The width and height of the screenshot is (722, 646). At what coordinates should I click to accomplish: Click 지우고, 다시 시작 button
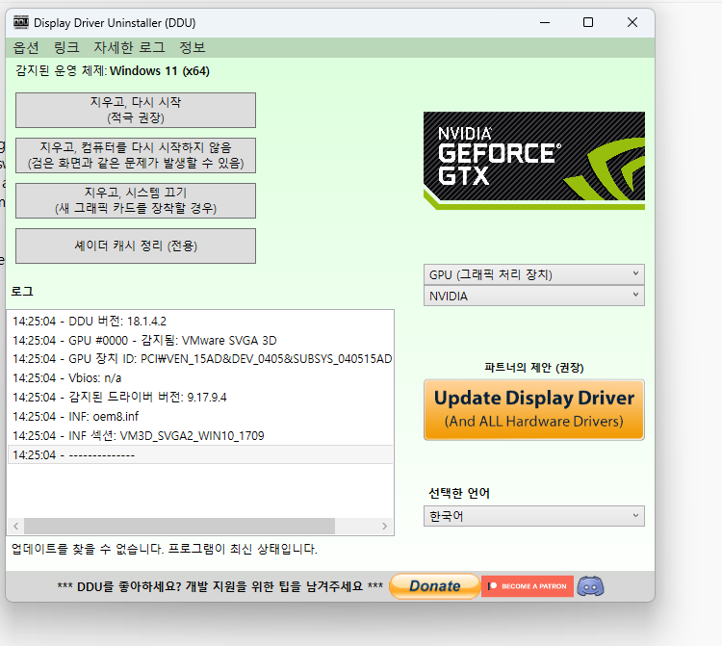pyautogui.click(x=136, y=110)
